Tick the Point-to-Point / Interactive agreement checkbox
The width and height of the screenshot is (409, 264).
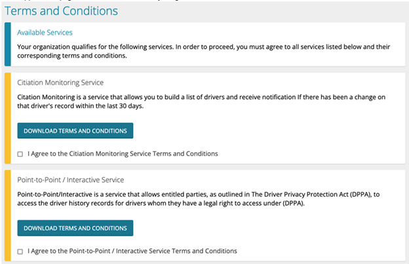point(20,252)
